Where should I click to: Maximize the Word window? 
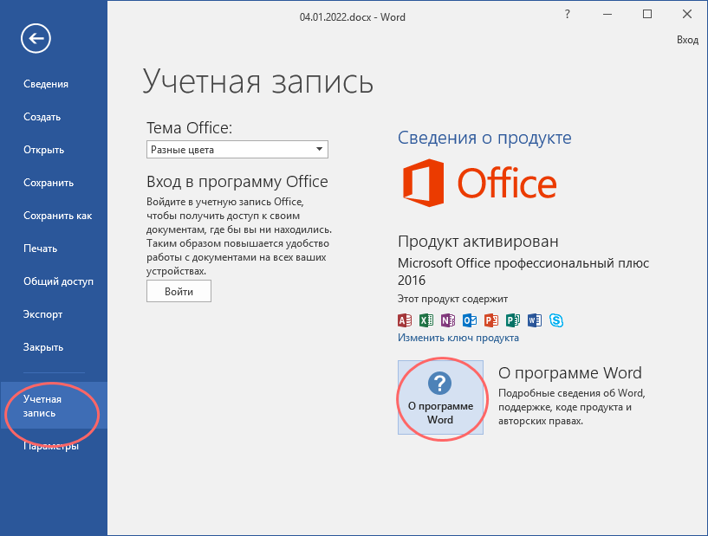tap(647, 15)
